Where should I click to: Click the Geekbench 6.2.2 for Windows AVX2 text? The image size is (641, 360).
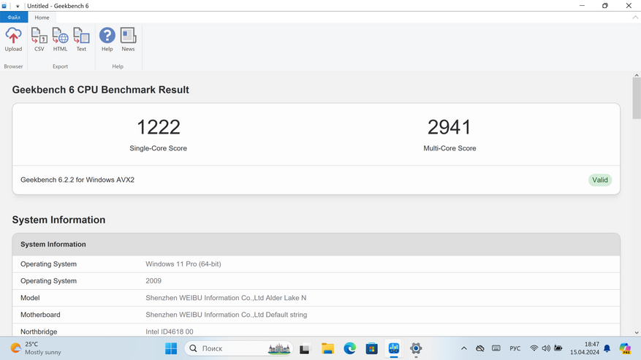pos(77,180)
